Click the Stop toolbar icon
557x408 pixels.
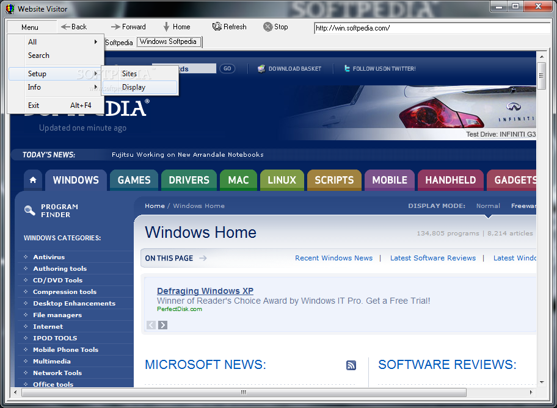click(x=268, y=27)
